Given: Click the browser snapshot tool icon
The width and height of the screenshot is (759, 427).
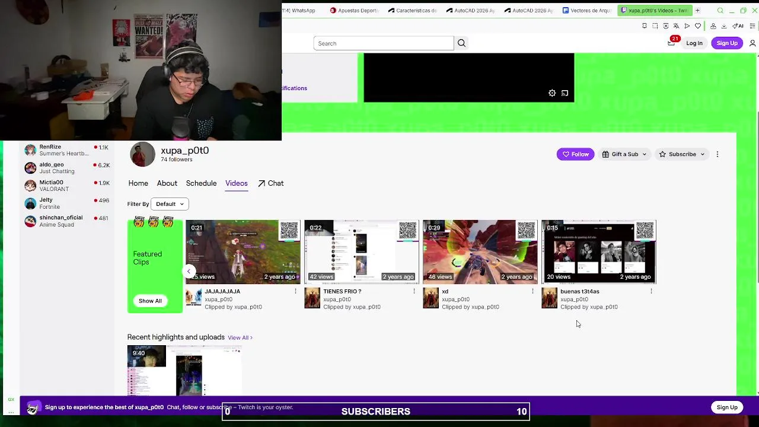Looking at the screenshot, I should (655, 26).
